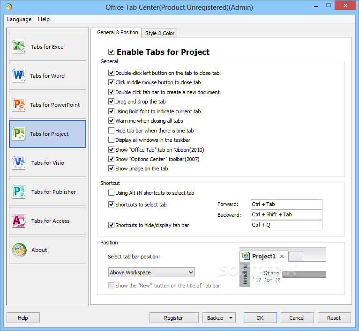359x331 pixels.
Task: Enable Display all windows in the taskbar
Action: click(x=111, y=140)
